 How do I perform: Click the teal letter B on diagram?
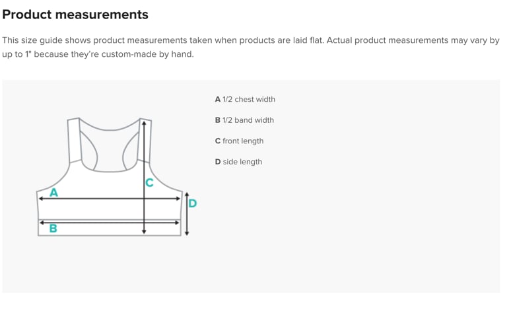pyautogui.click(x=53, y=228)
